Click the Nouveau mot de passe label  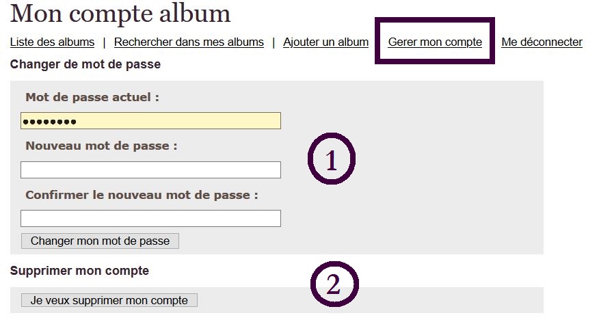(x=101, y=146)
